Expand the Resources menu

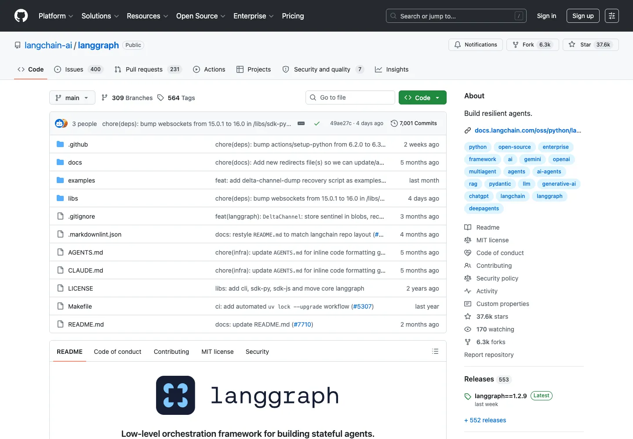click(148, 16)
